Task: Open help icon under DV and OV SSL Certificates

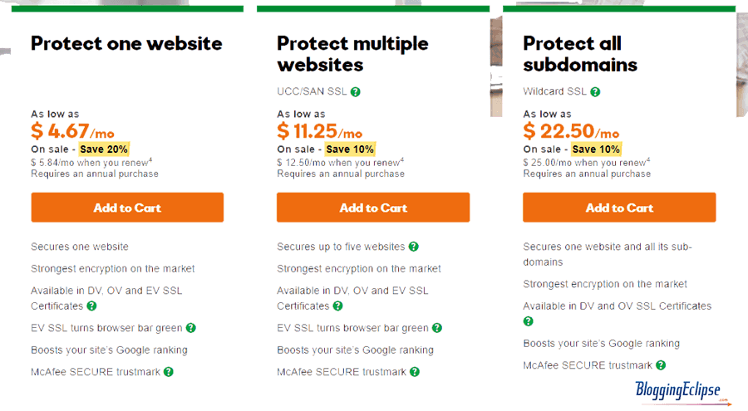Action: tap(528, 320)
